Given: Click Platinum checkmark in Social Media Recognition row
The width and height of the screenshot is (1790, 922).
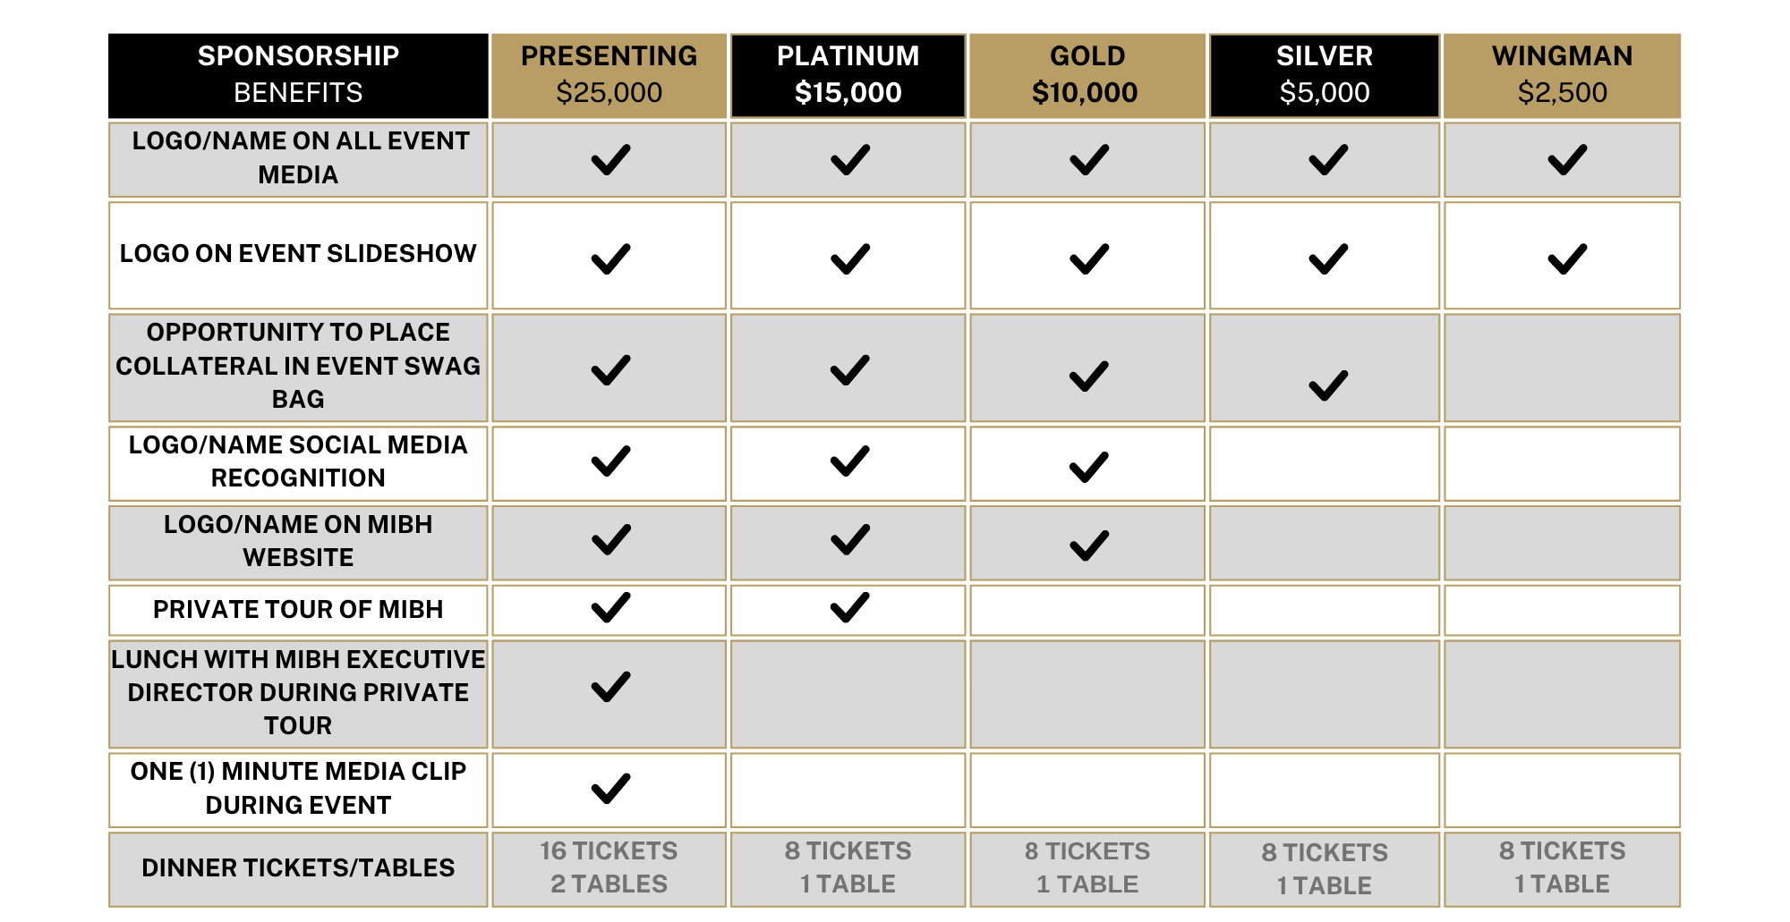Looking at the screenshot, I should tap(849, 461).
